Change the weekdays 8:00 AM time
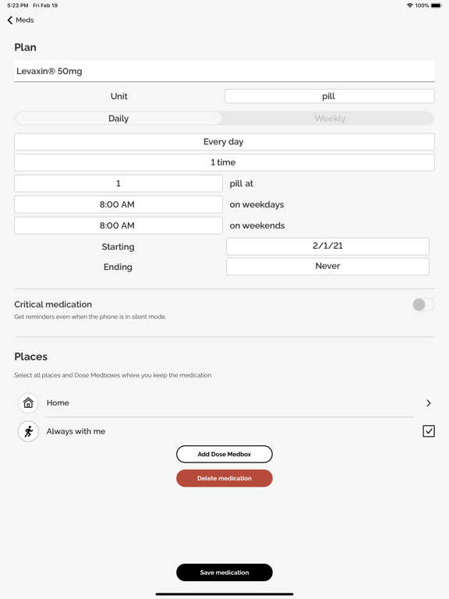 [118, 204]
